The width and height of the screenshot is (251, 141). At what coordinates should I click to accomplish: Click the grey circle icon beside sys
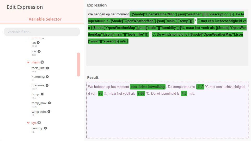point(39,123)
